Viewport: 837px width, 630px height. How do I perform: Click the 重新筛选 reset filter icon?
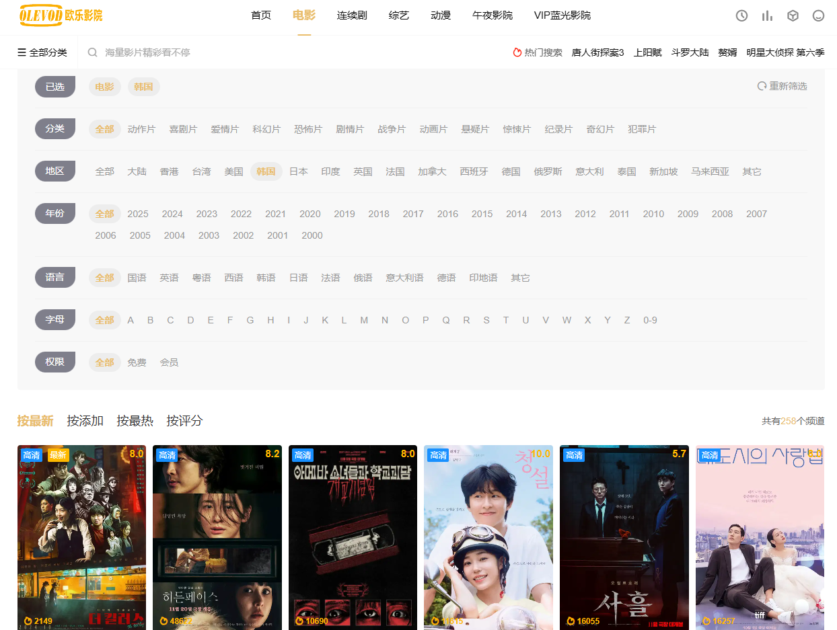pyautogui.click(x=762, y=86)
